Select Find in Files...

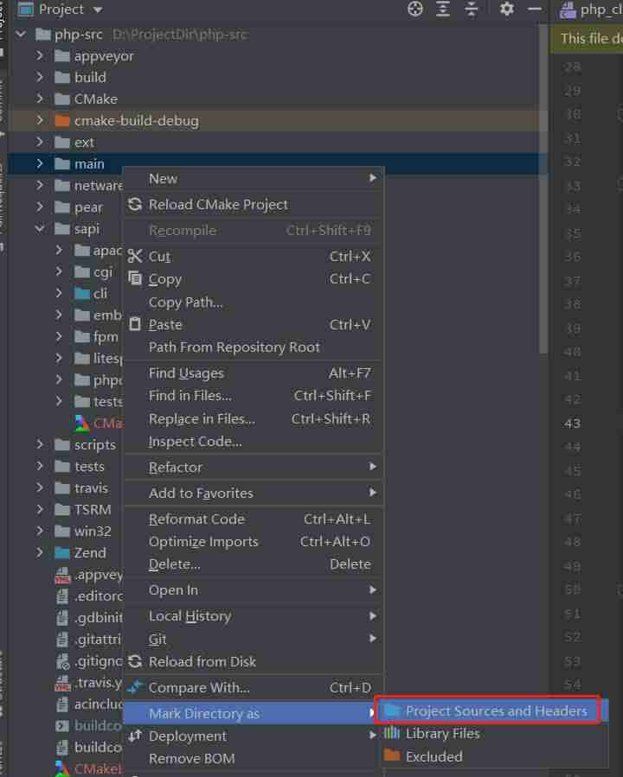253,396
